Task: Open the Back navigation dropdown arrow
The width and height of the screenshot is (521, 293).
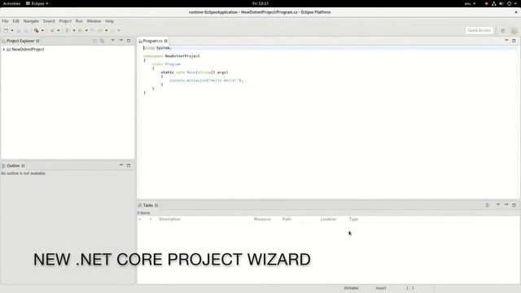Action: tap(107, 30)
